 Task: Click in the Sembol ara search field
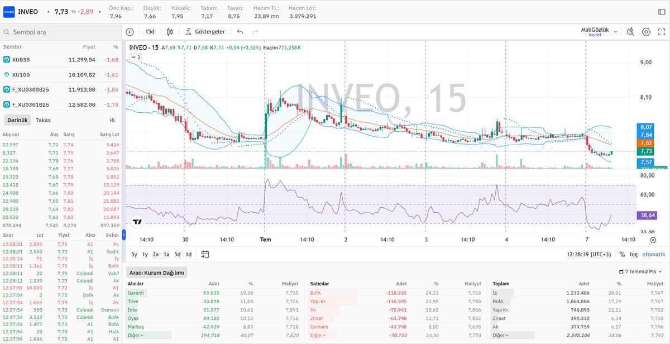tap(60, 32)
